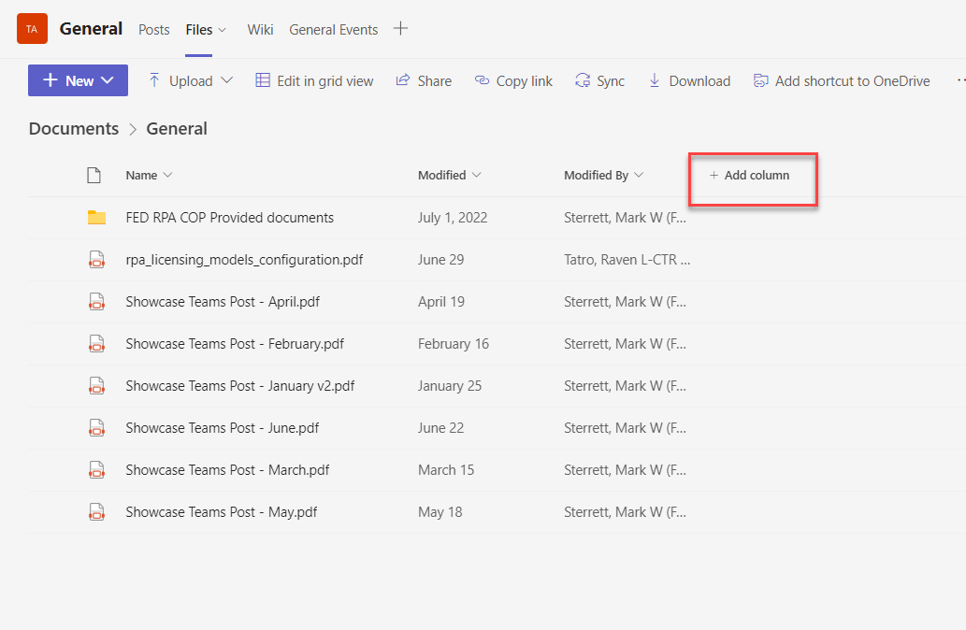The image size is (966, 630).
Task: Open Showcase Teams Post - February.pdf
Action: coord(235,344)
